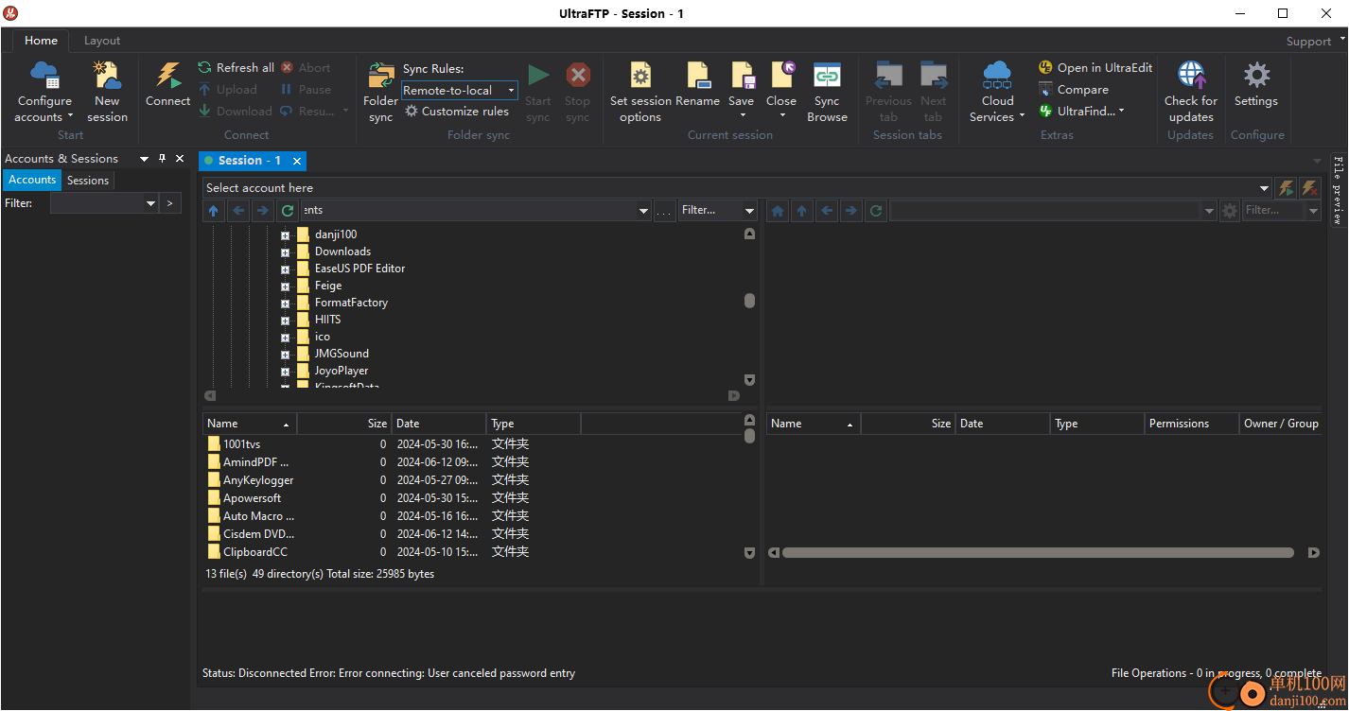
Task: Click the remote pane horizontal scrollbar
Action: (x=1038, y=552)
